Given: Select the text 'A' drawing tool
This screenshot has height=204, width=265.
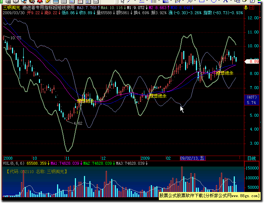Looking at the screenshot, I should [x=225, y=1].
